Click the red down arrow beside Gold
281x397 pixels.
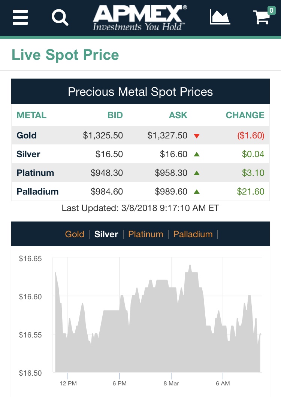click(197, 136)
